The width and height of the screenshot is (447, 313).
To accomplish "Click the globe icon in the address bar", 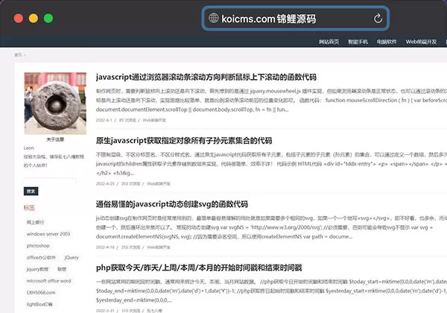I will [214, 18].
